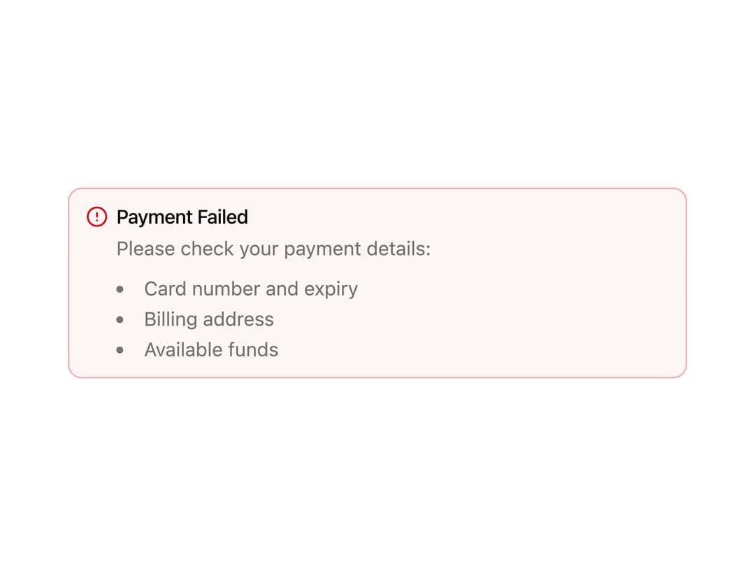Click the word 'Card' in first bullet
This screenshot has height=566, width=755.
coord(165,289)
